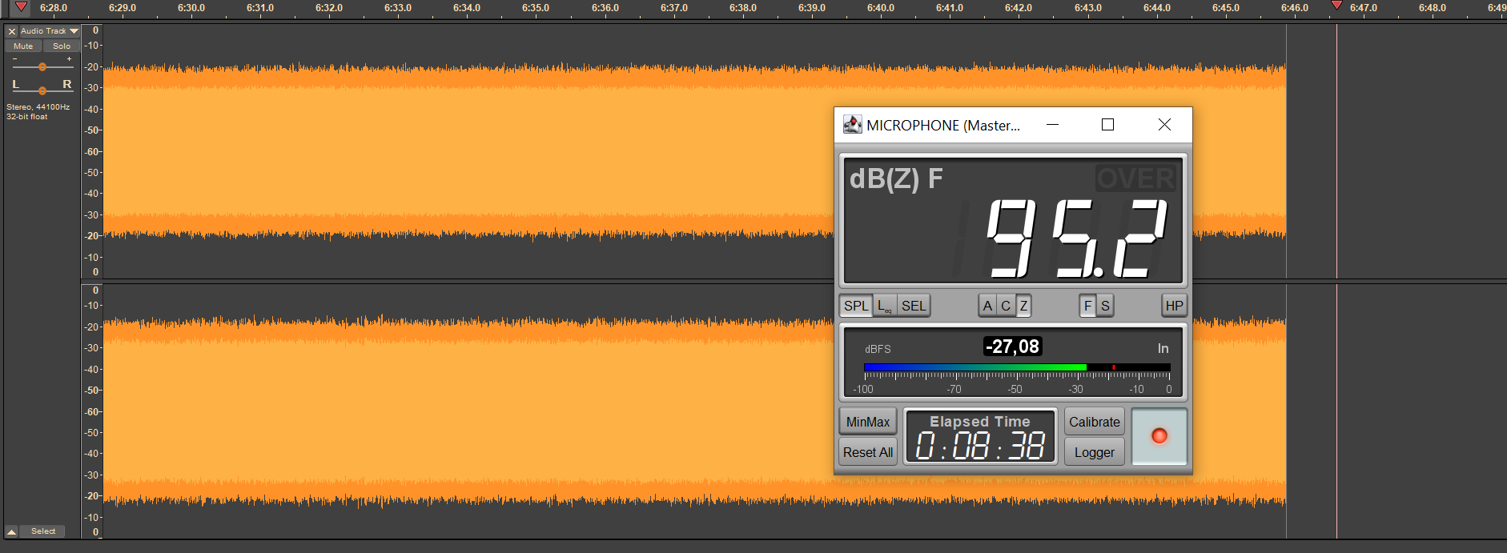Solo the Audio Track
This screenshot has width=1507, height=553.
pos(62,46)
